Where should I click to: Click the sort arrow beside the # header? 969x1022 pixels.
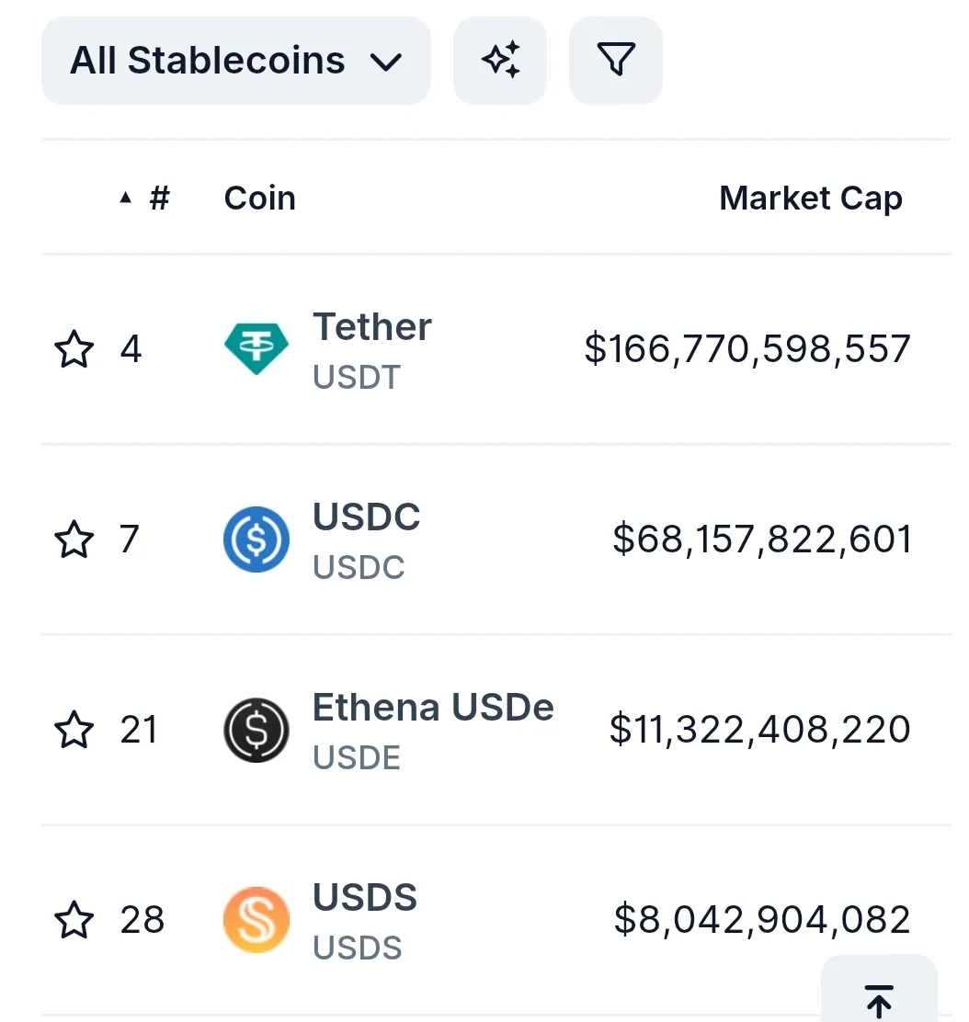pos(126,198)
